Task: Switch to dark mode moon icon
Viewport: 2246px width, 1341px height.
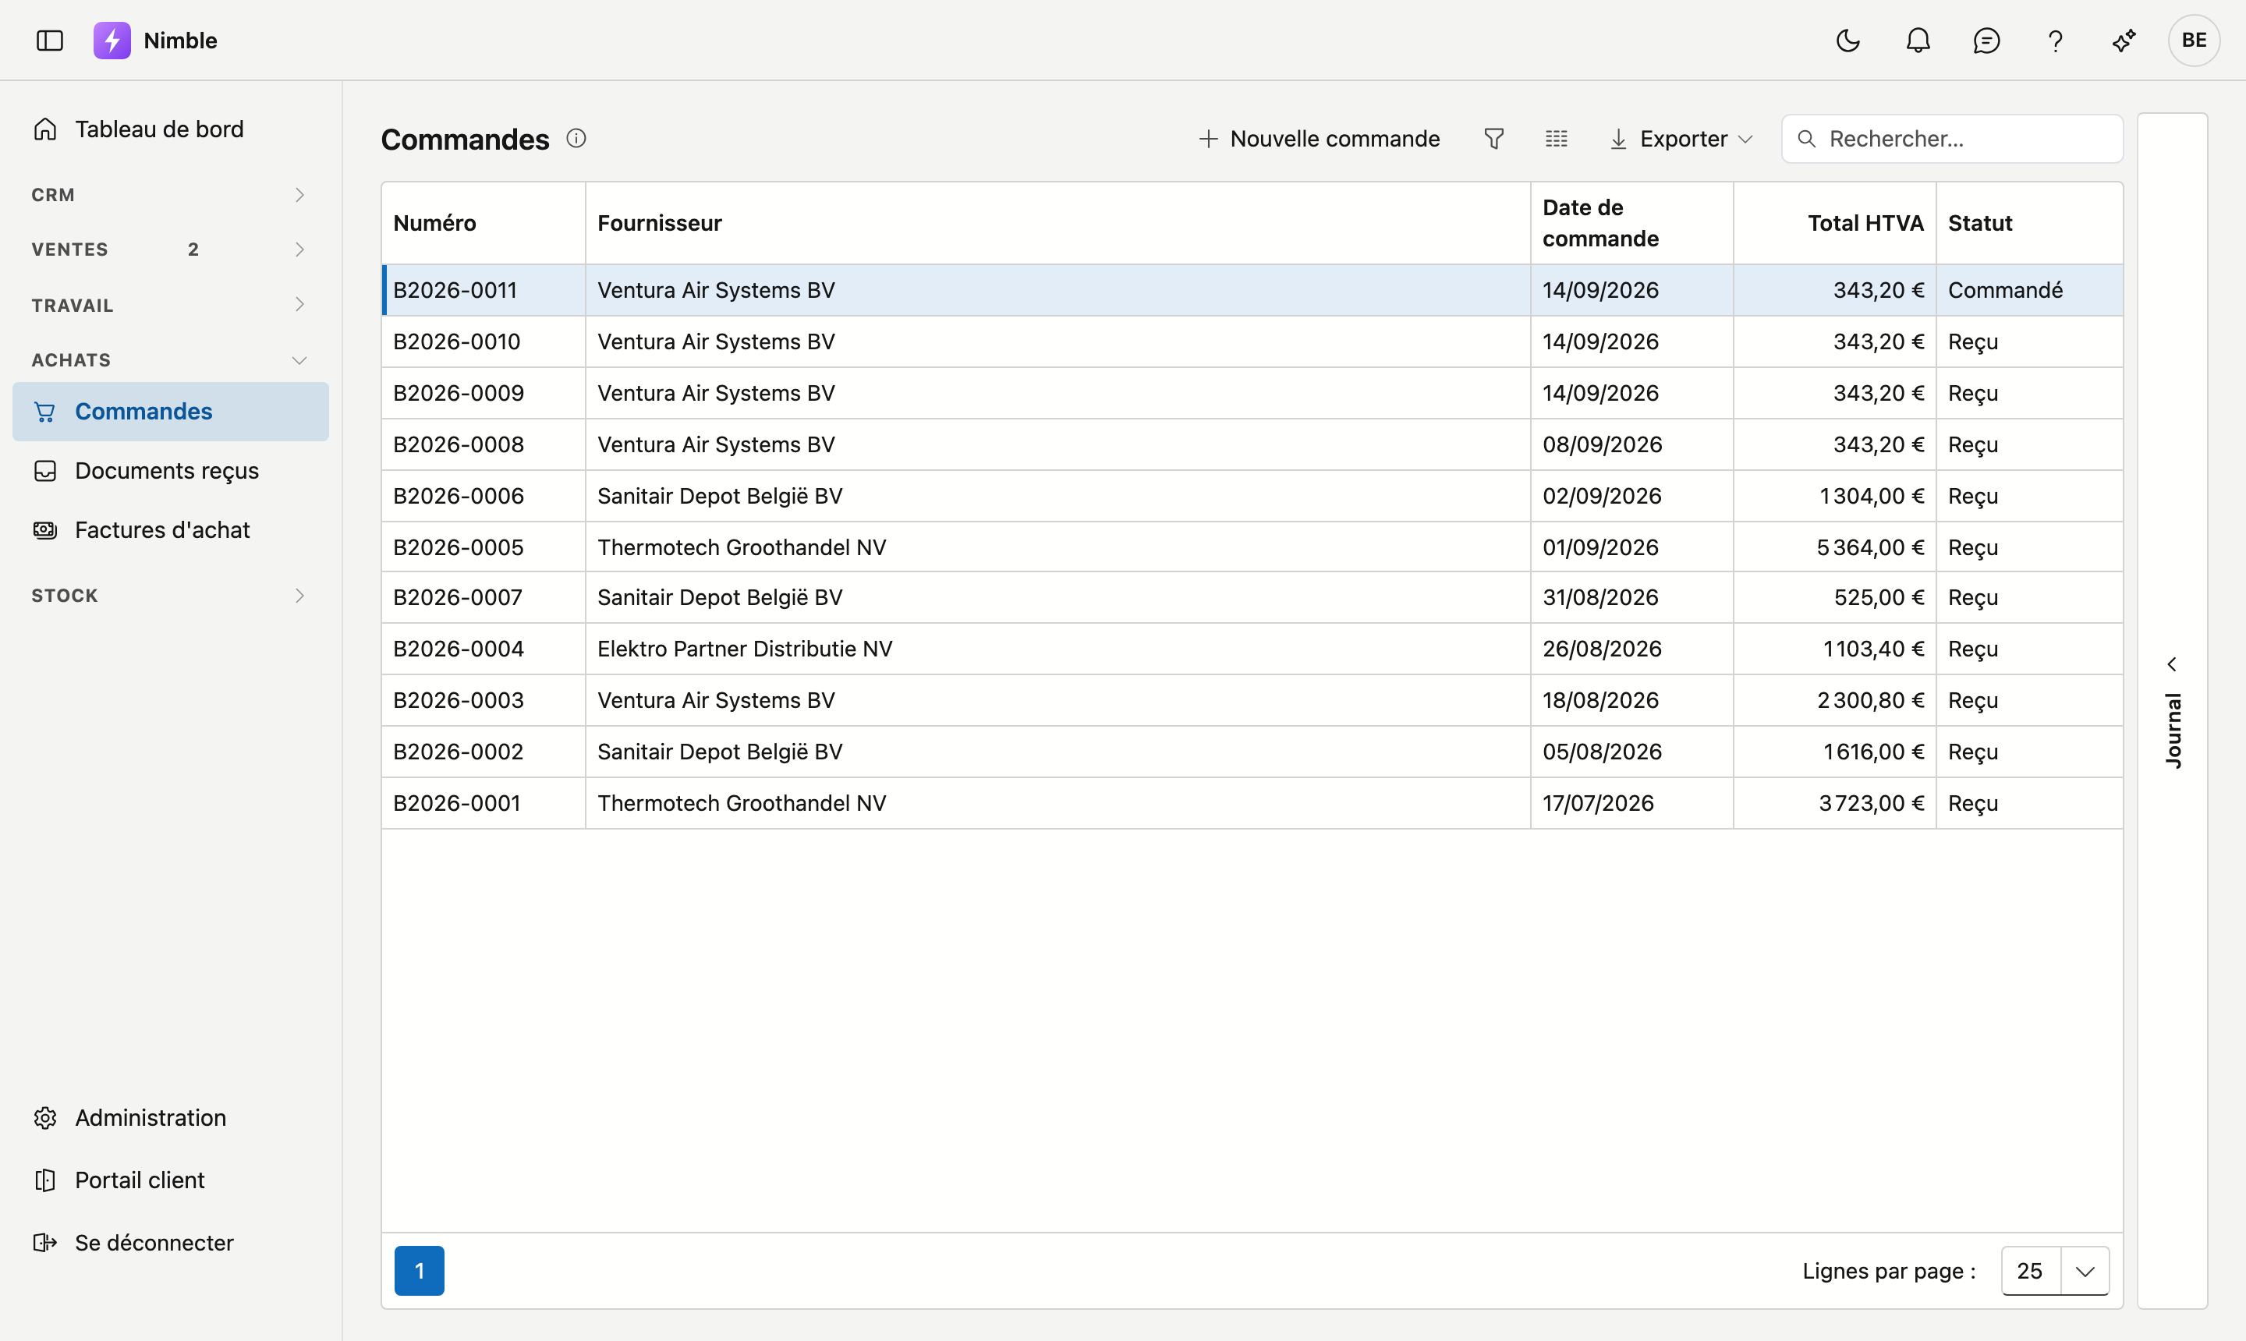Action: click(1848, 41)
